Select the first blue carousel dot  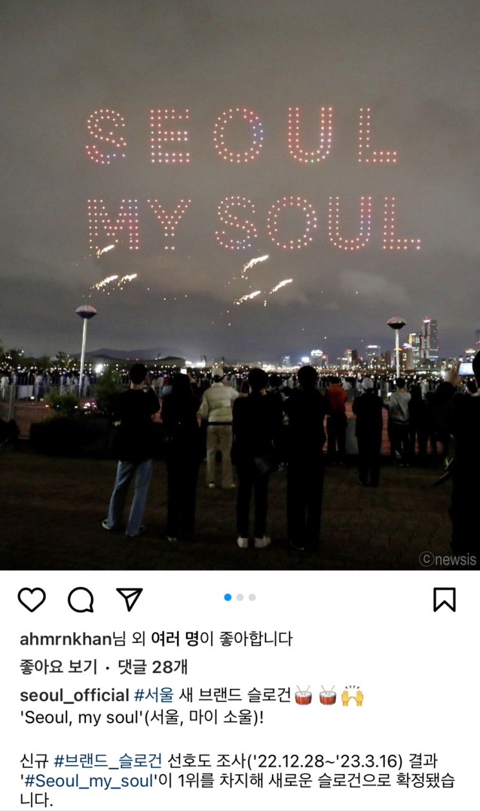click(x=227, y=597)
